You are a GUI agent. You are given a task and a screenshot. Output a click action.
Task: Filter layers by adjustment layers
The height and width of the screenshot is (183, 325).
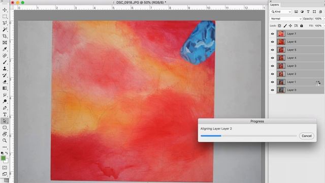tap(302, 12)
